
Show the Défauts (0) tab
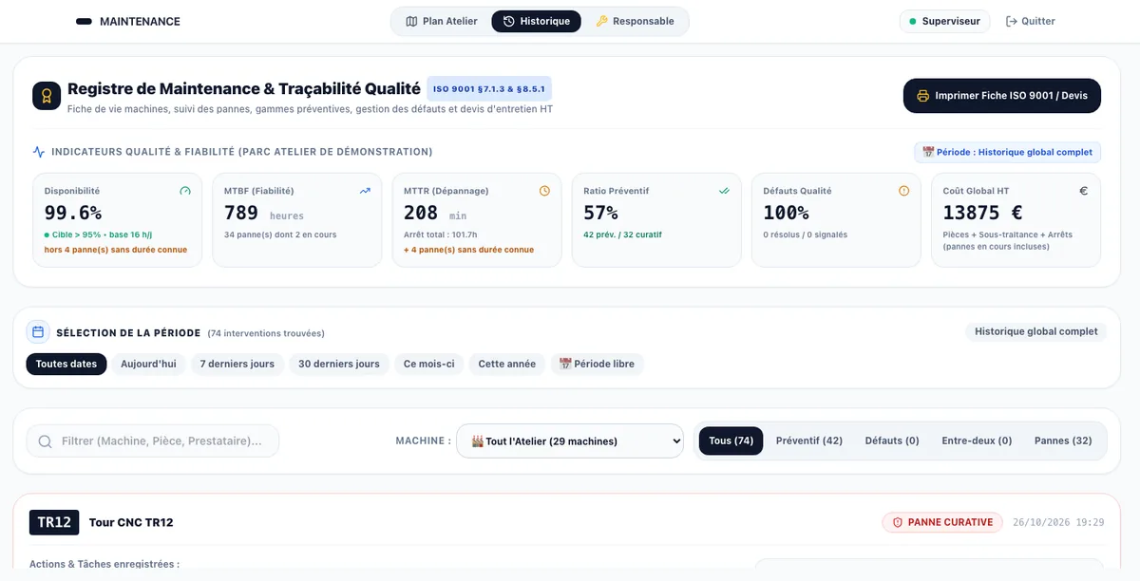pos(892,440)
